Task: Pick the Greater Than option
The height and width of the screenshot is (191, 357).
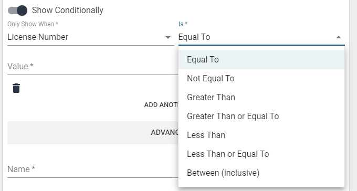Action: (x=261, y=98)
